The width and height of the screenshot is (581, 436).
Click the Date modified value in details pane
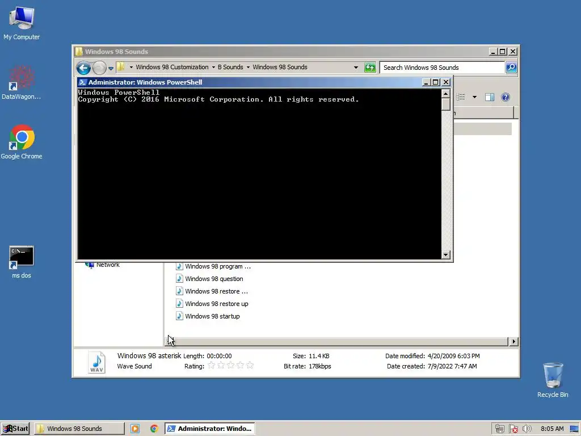[453, 356]
